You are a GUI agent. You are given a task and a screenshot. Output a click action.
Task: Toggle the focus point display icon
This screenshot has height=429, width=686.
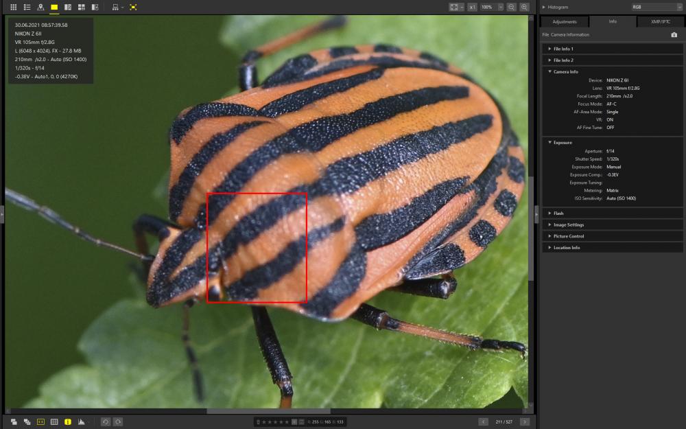(x=134, y=7)
